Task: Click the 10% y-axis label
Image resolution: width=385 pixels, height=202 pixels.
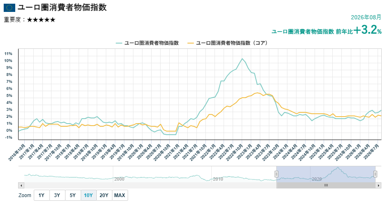Action: [8, 61]
